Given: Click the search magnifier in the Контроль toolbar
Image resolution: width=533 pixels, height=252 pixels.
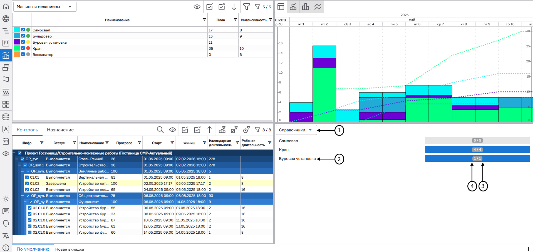Looking at the screenshot, I should pyautogui.click(x=160, y=130).
